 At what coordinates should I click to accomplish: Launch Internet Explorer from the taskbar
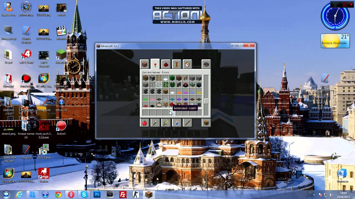[19, 195]
